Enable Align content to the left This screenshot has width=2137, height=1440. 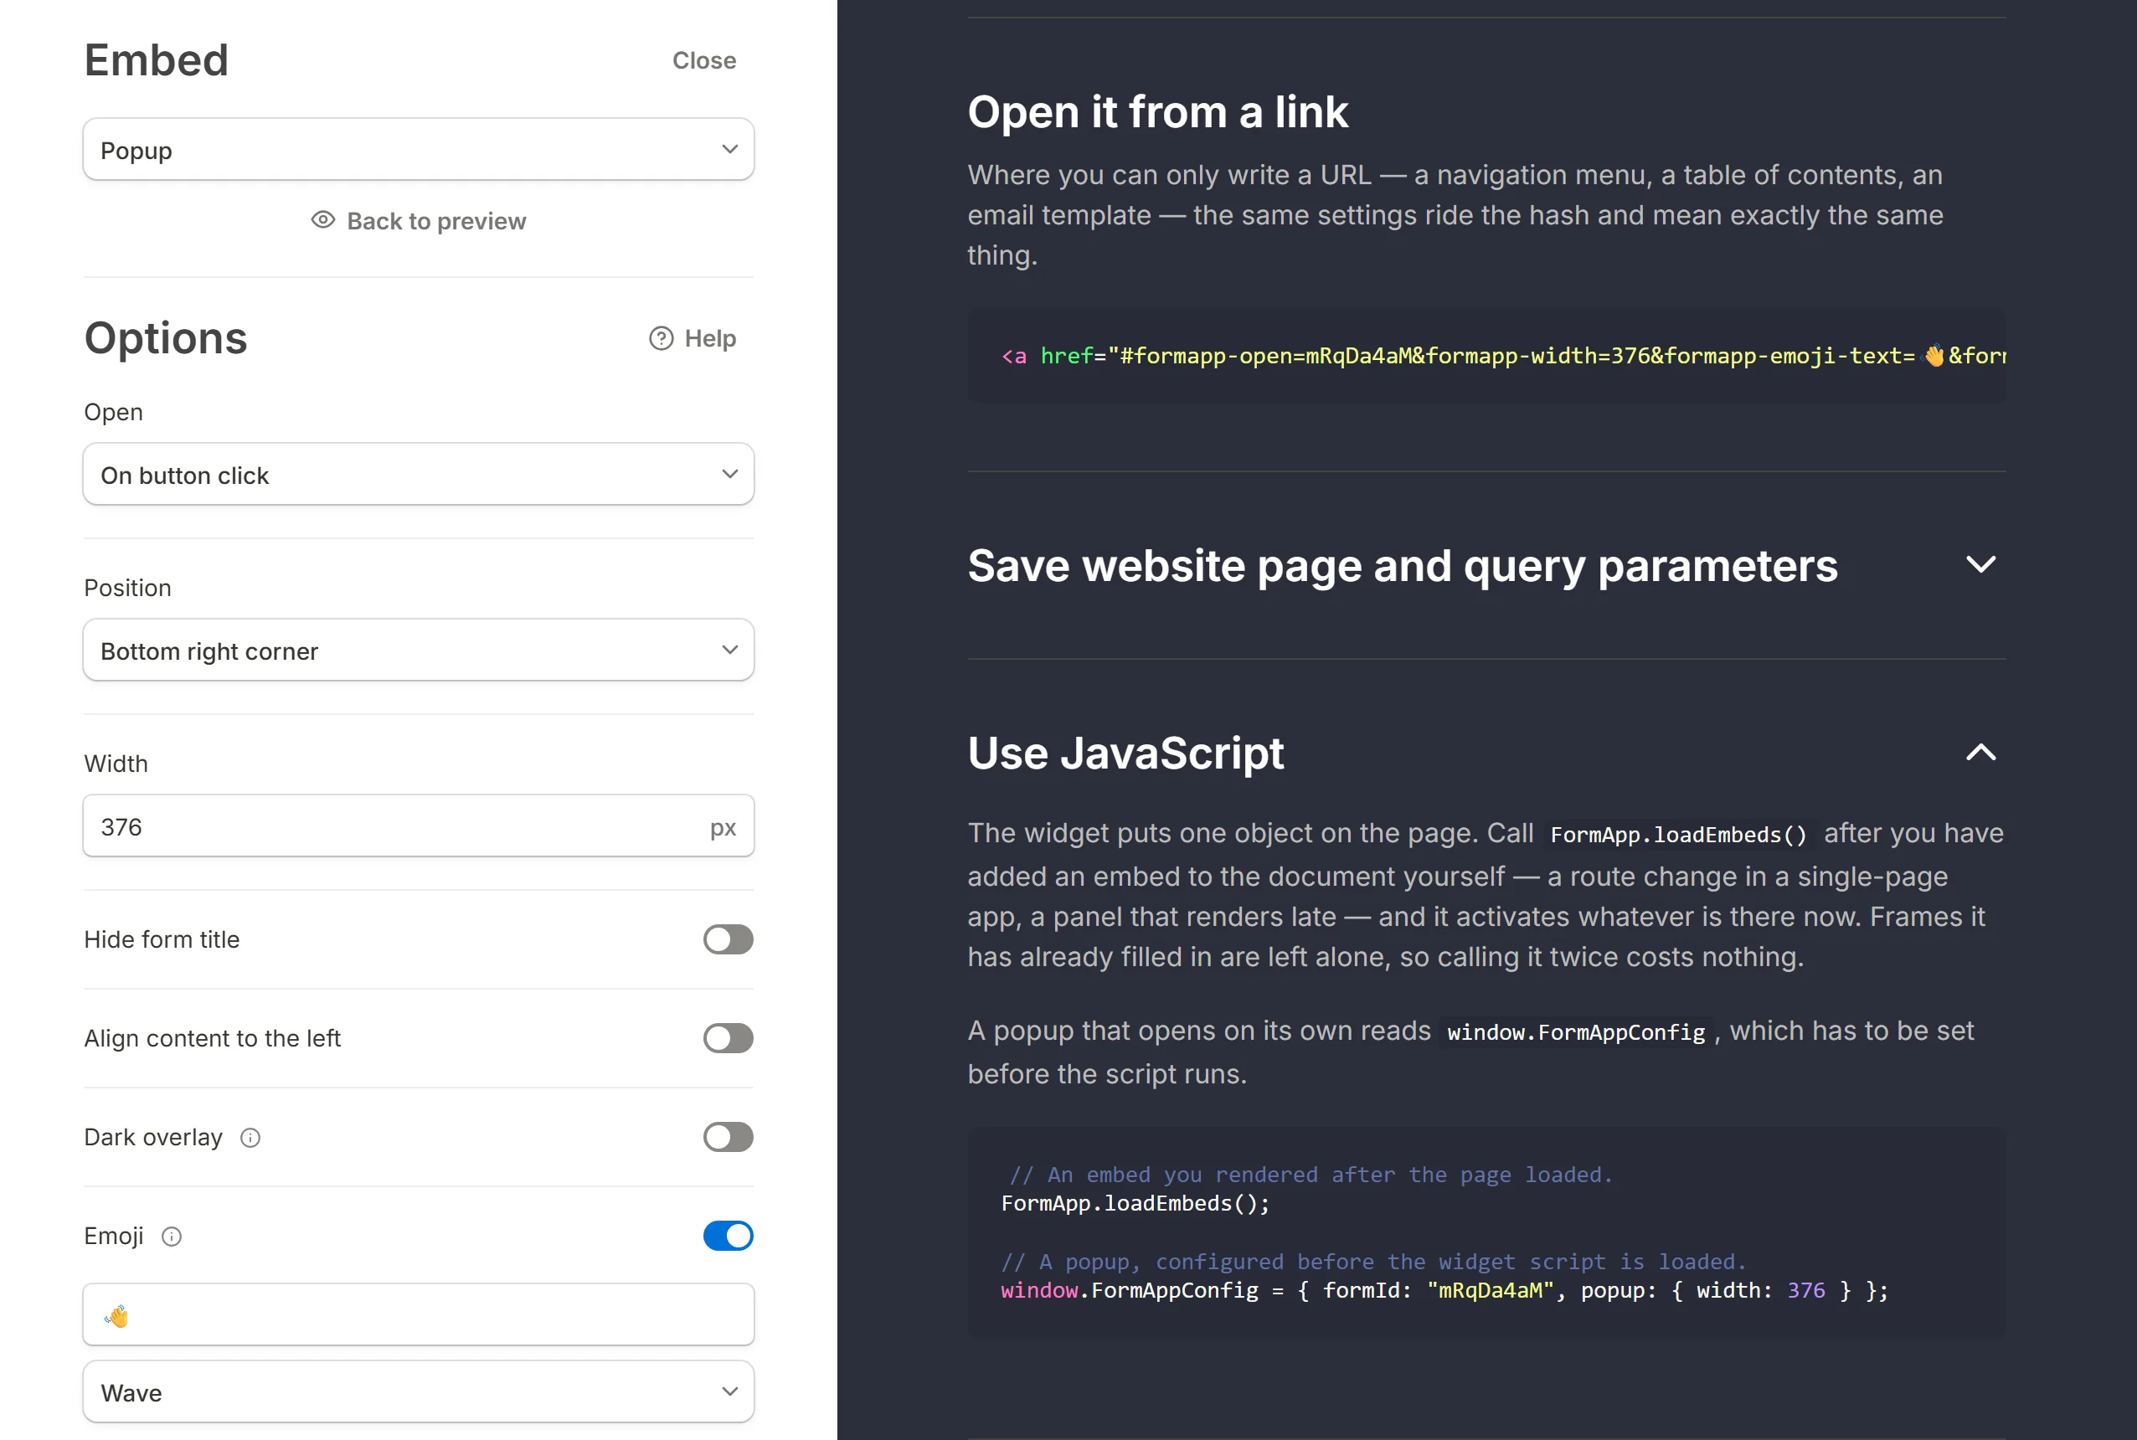(x=729, y=1039)
